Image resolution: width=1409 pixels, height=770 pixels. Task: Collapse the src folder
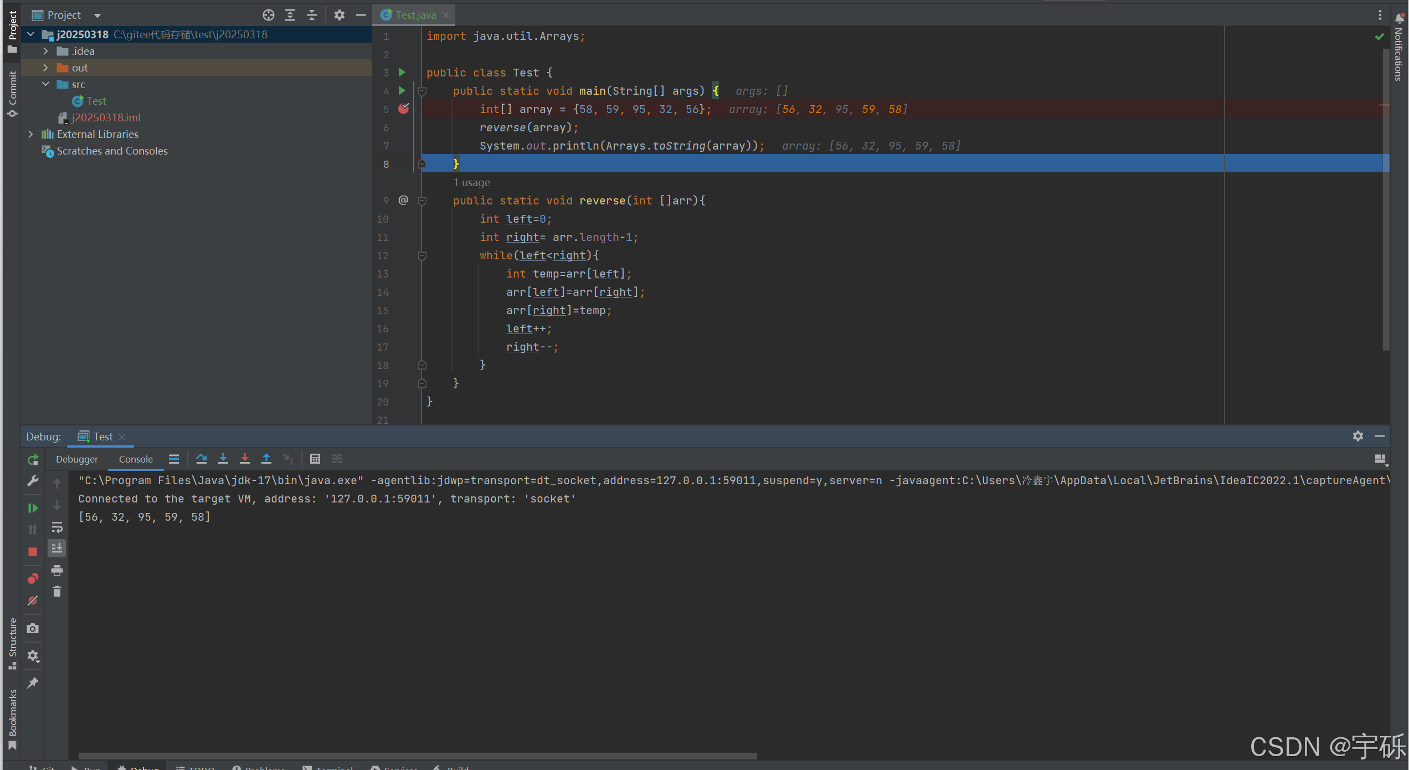point(45,84)
